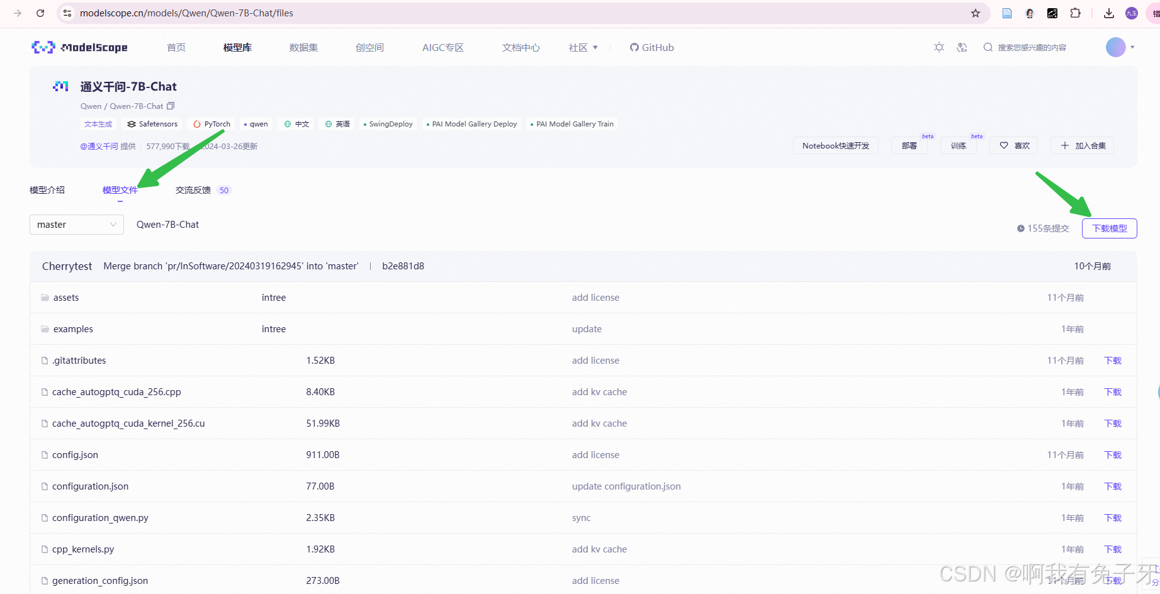Click the examples folder icon

pos(45,329)
